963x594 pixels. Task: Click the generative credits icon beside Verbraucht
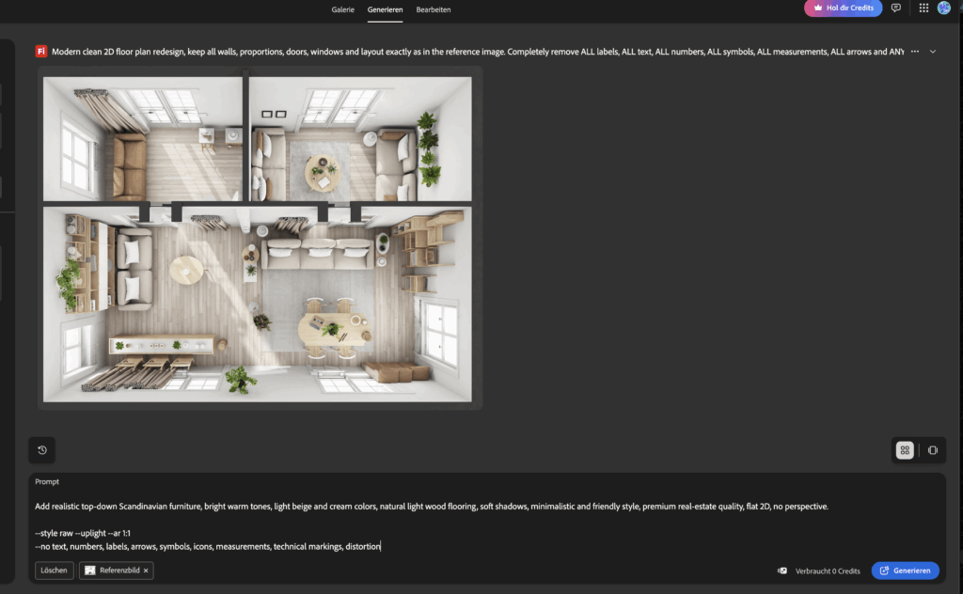pos(782,571)
